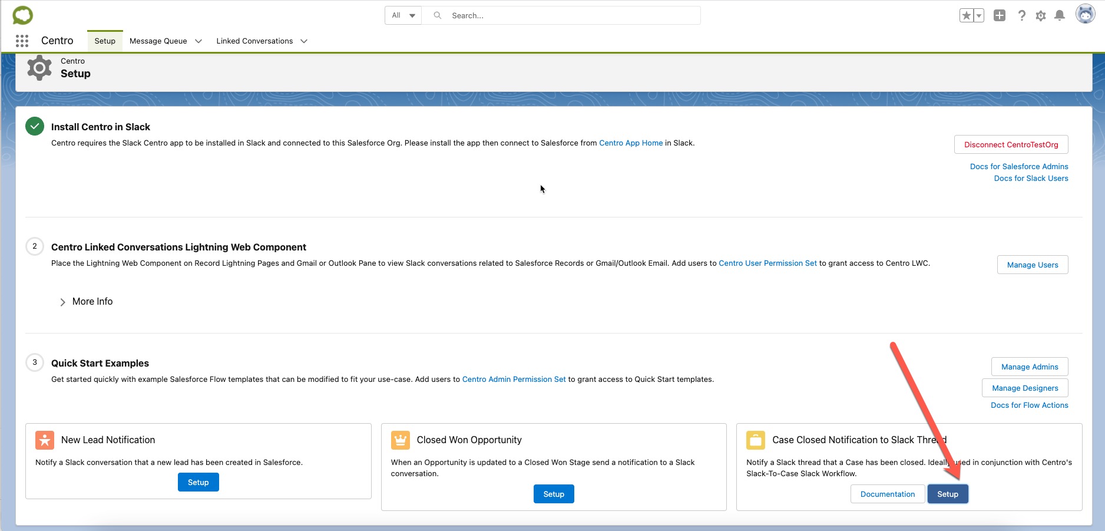Open the user profile avatar
This screenshot has height=531, width=1105.
[1085, 14]
